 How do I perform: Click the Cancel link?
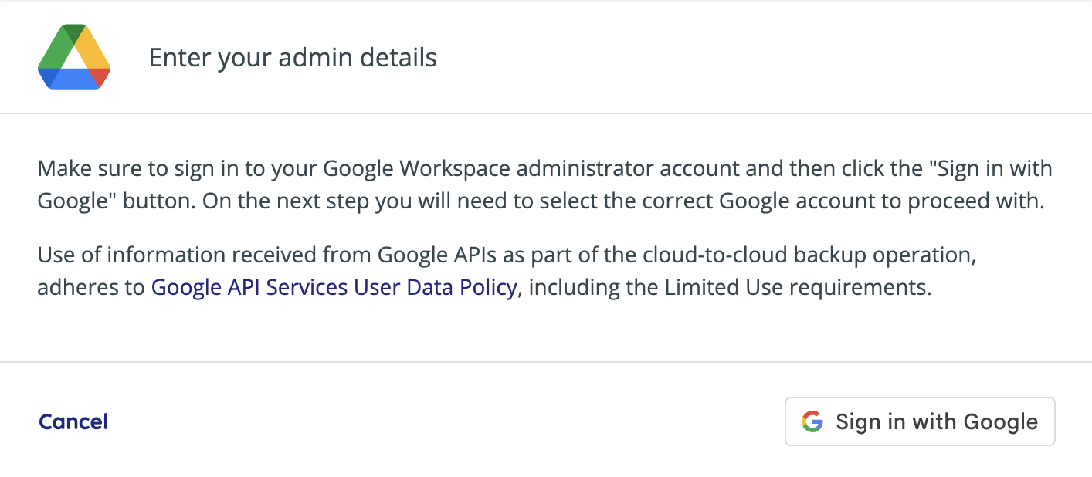(73, 421)
